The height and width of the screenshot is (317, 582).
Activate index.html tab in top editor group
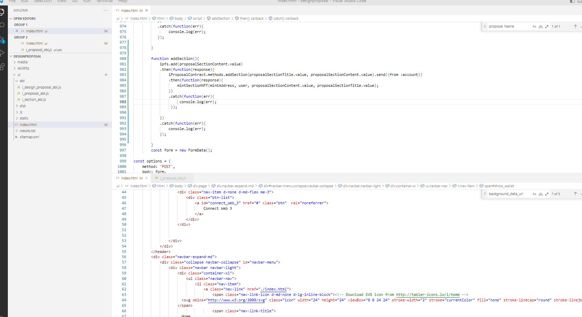129,11
